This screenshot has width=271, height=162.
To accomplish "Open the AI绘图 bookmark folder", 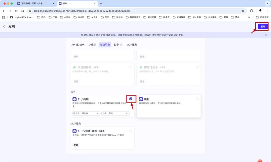I will pyautogui.click(x=79, y=17).
